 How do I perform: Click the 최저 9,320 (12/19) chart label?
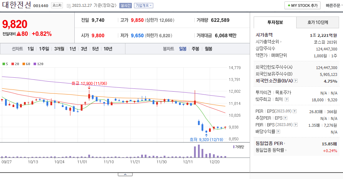[x=206, y=140]
